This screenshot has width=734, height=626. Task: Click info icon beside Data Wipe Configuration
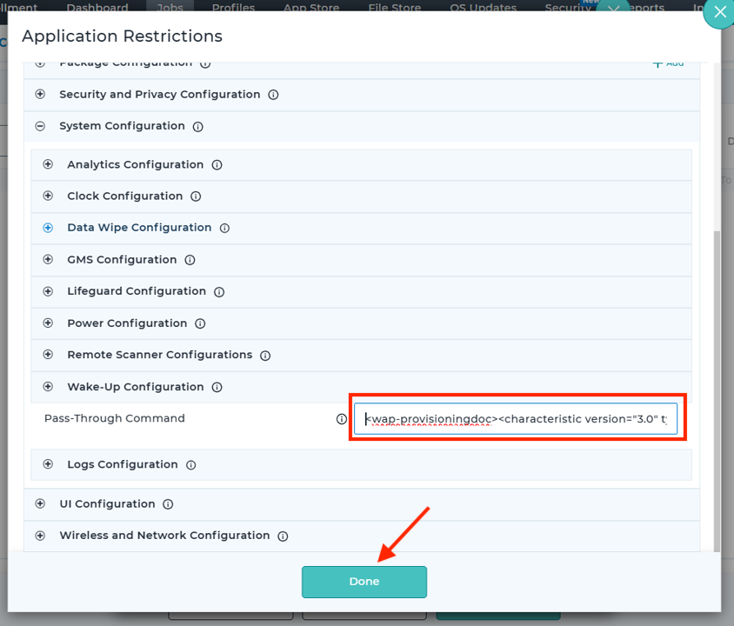[224, 229]
